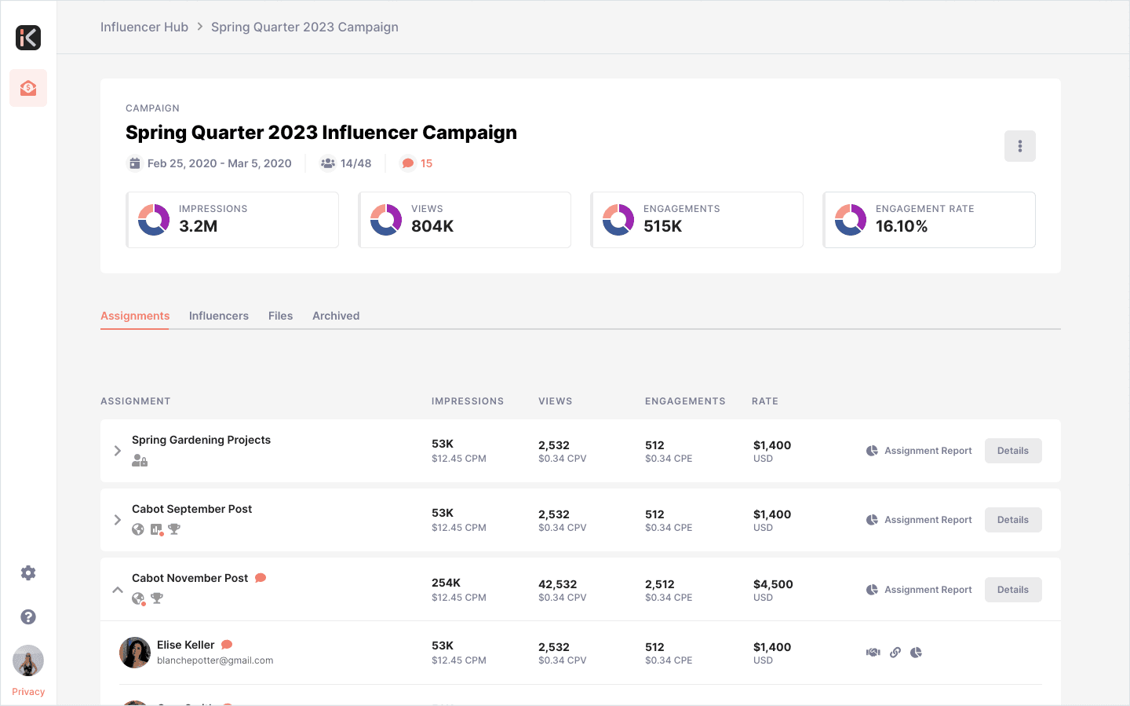Click the campaign comments count showing 15
The width and height of the screenshot is (1130, 706).
click(x=417, y=163)
